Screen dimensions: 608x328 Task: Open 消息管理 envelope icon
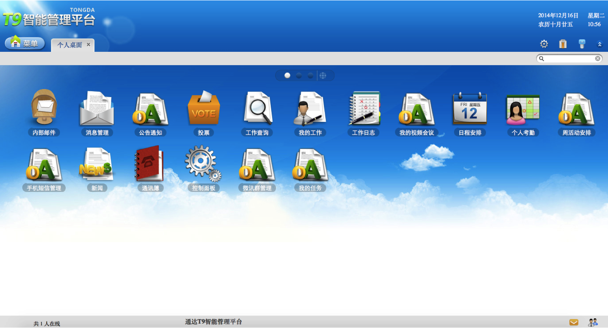[x=97, y=109]
